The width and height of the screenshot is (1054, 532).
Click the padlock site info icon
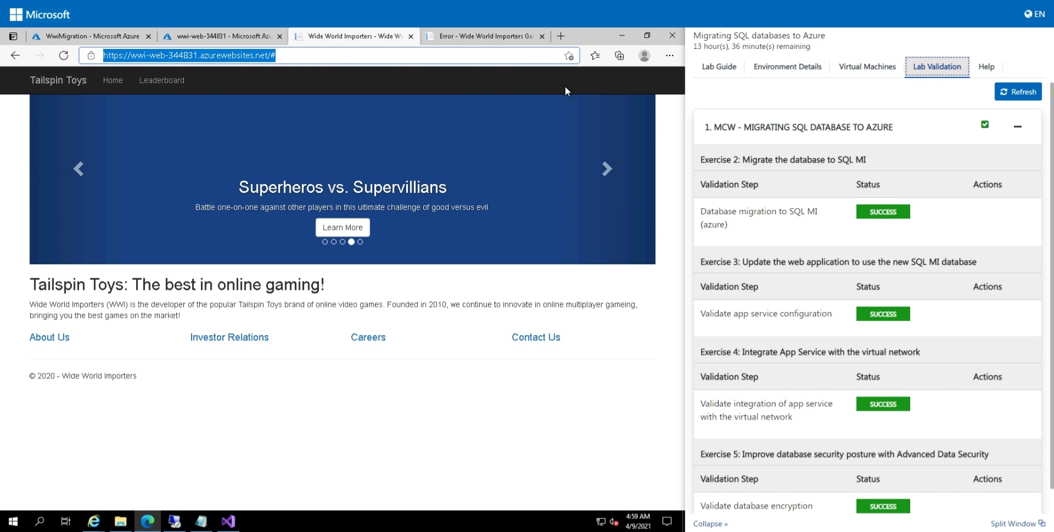(x=91, y=55)
